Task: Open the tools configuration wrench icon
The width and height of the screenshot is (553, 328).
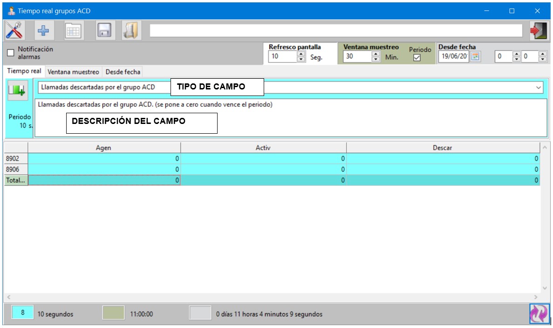Action: click(14, 30)
